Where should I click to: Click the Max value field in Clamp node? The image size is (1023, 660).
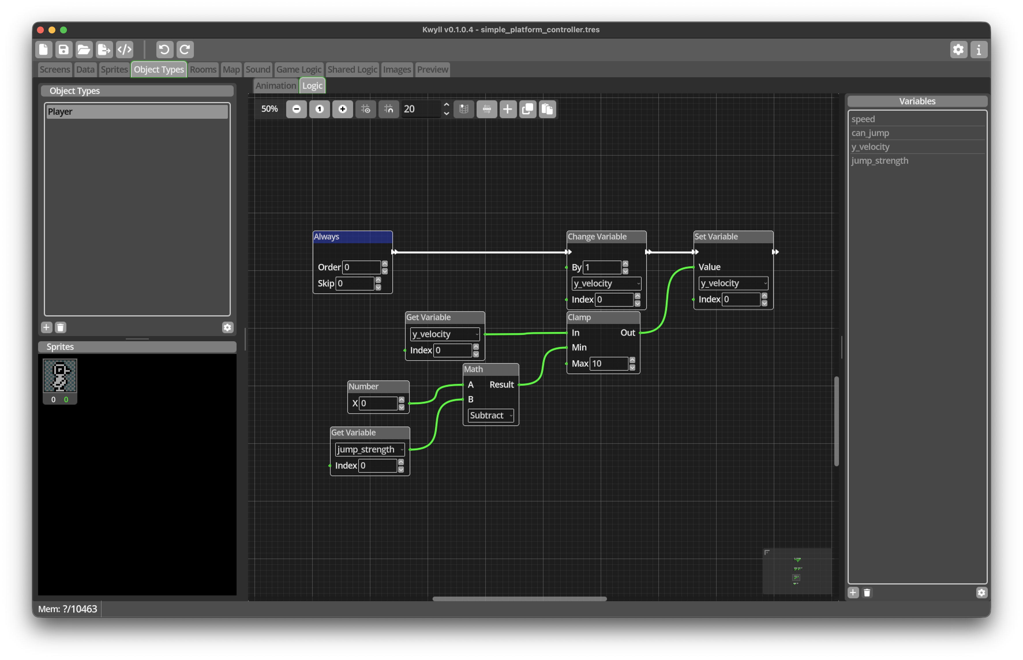[609, 363]
